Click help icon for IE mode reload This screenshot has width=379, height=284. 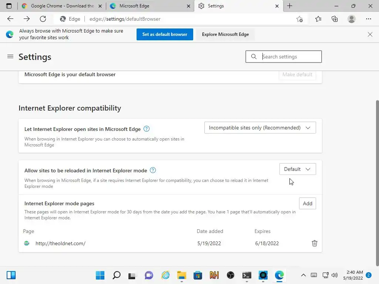point(153,170)
